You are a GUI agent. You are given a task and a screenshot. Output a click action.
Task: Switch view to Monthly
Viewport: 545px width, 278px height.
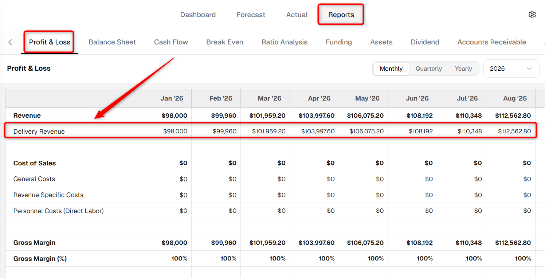click(x=391, y=68)
